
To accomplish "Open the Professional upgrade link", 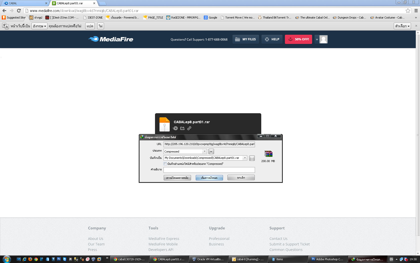I will 219,239.
